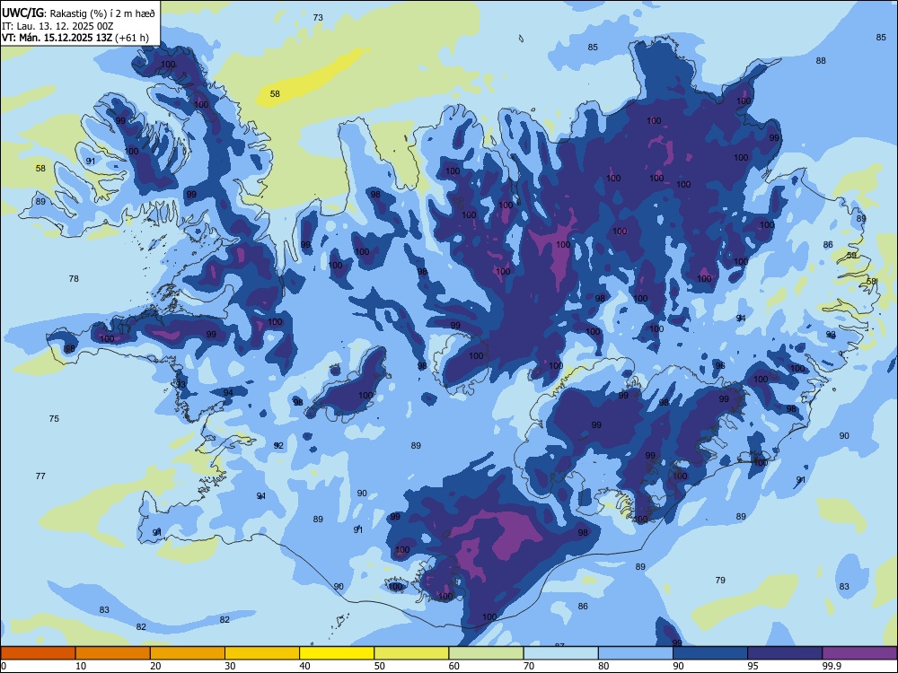
Task: Click the "96" humidity value on the map
Action: tap(720, 366)
